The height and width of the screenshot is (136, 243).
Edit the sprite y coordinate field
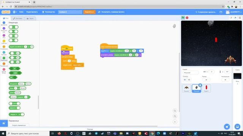tap(227, 72)
